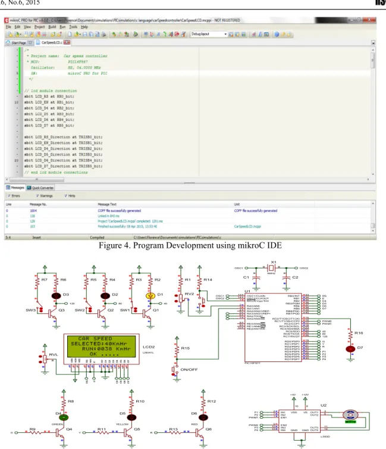Open the Quick Converter tab
Viewport: 386px width, 449px height.
point(40,188)
